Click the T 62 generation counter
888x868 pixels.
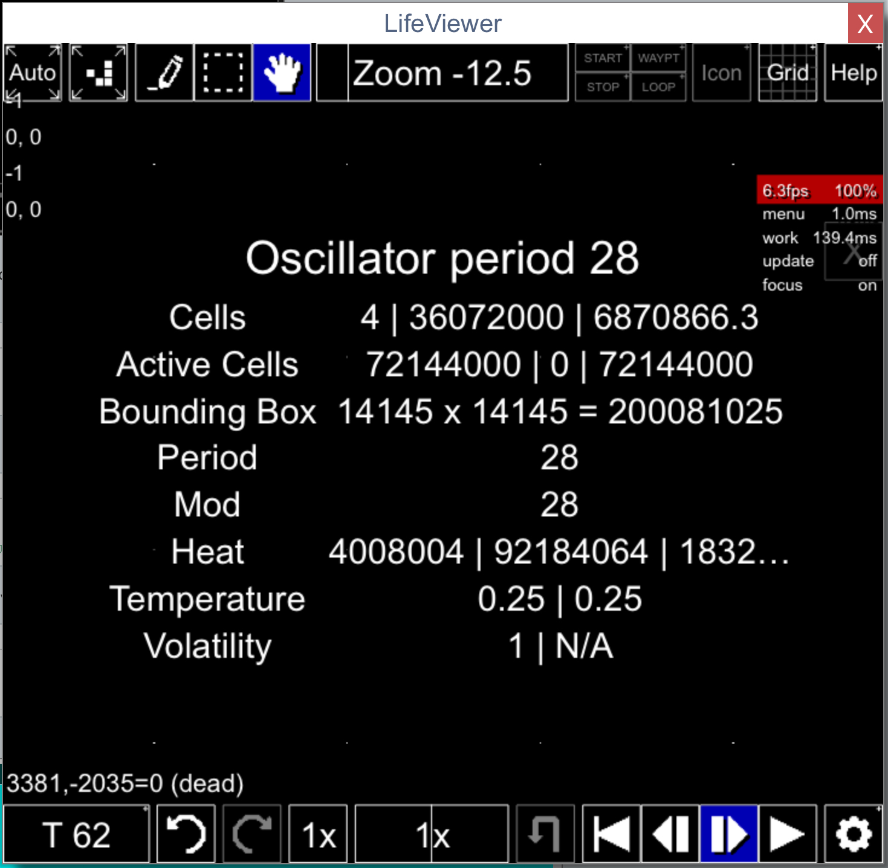(77, 834)
